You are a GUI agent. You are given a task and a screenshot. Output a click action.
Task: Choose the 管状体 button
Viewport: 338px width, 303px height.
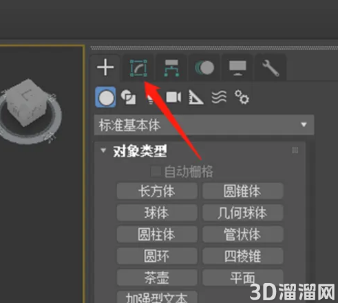point(242,234)
